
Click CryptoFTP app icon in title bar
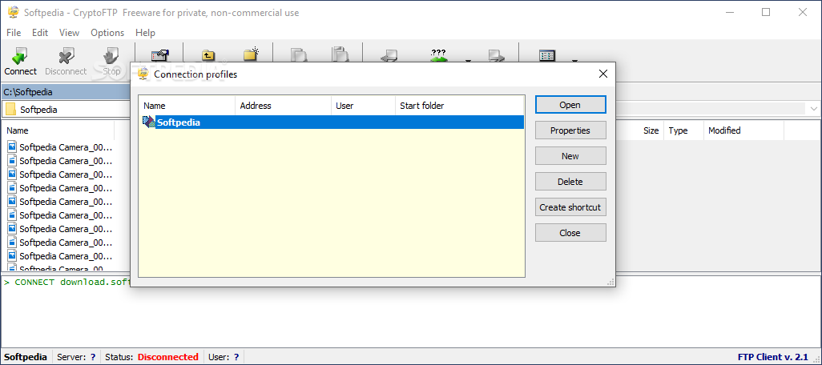pos(13,12)
